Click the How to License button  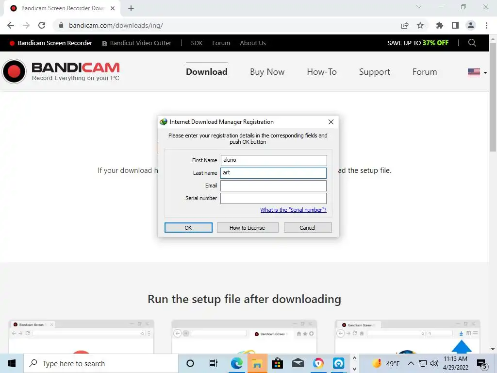click(247, 228)
